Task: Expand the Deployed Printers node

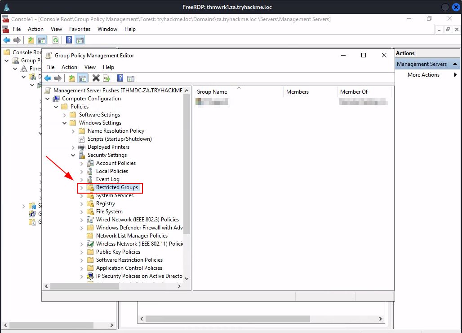Action: [x=73, y=147]
